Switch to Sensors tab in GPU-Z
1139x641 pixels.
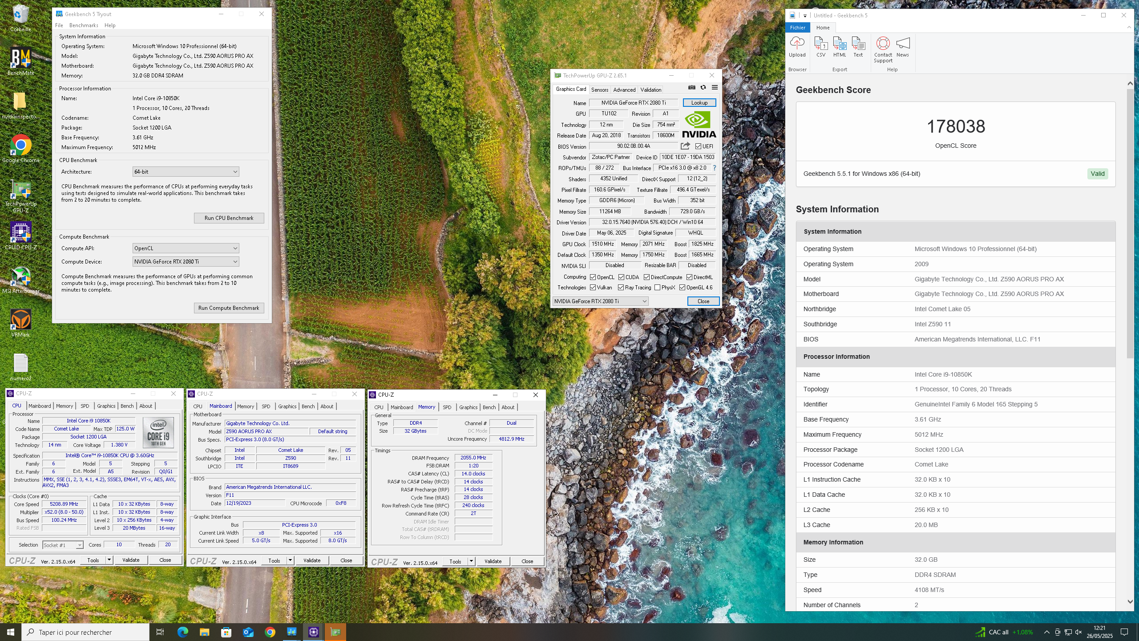599,89
